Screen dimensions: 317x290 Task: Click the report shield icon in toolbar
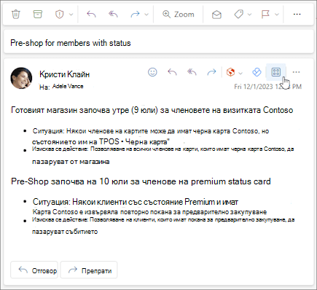pyautogui.click(x=59, y=15)
